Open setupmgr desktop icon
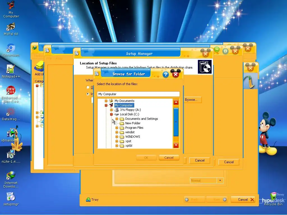 11,199
